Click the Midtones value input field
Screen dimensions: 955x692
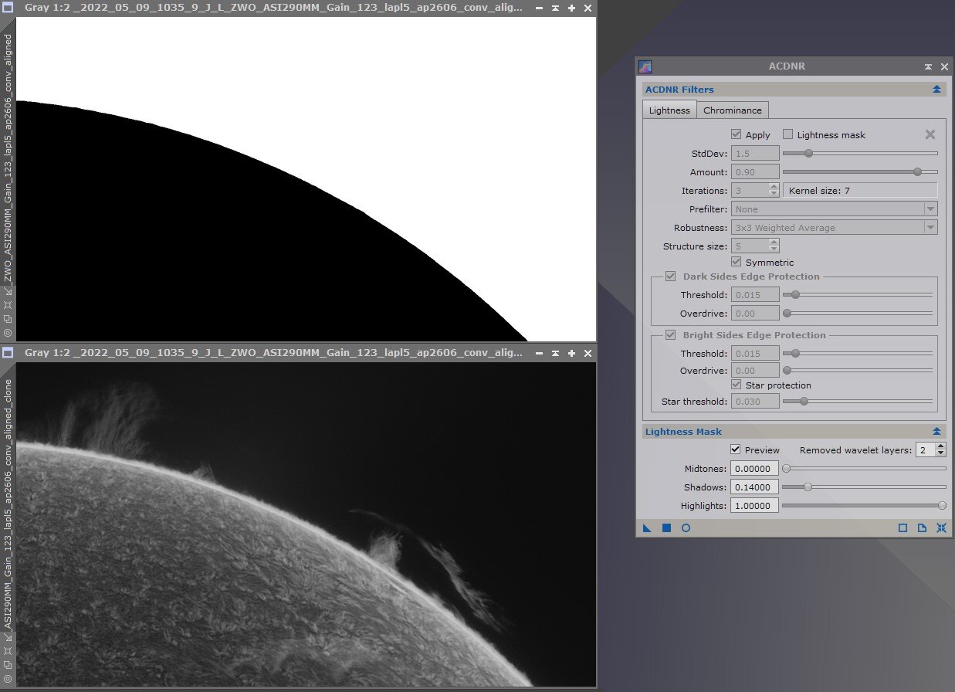click(755, 468)
